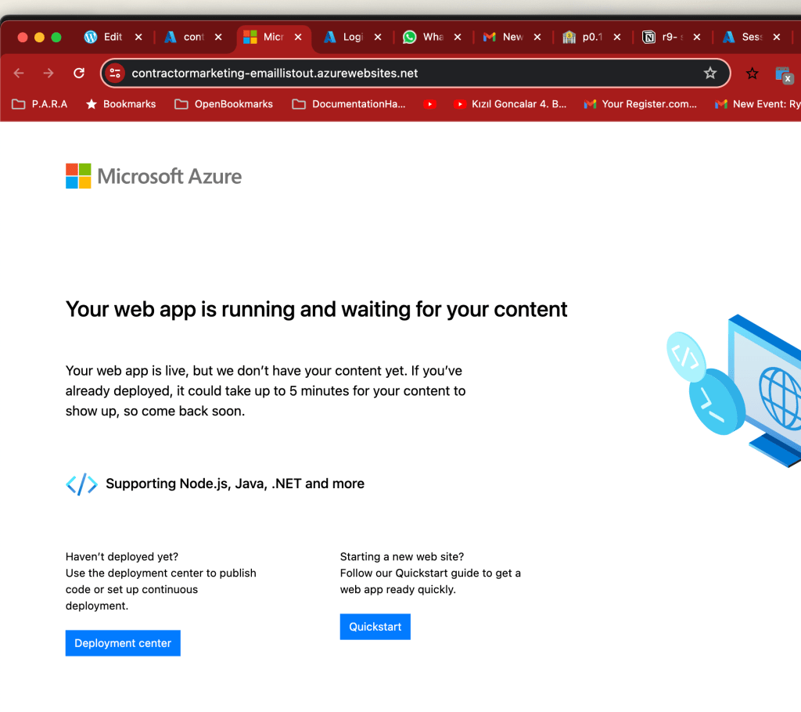The image size is (801, 712).
Task: Close the WordPress Edit tab
Action: (138, 37)
